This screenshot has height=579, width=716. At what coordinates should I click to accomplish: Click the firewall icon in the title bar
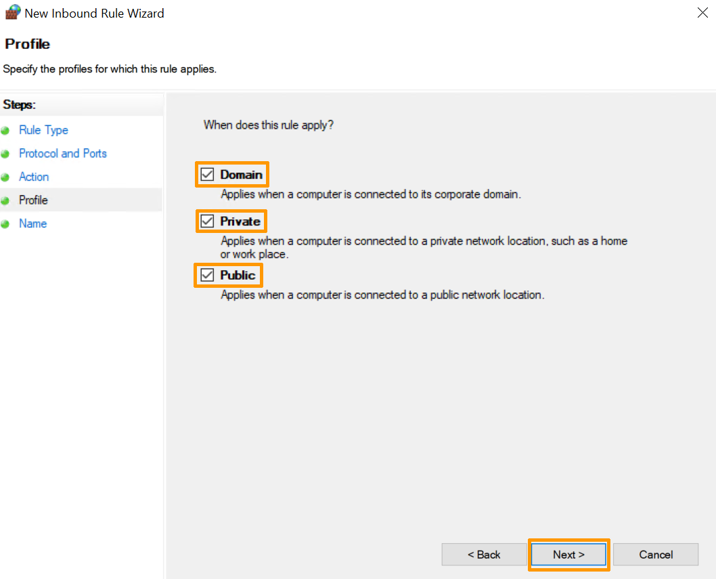[x=12, y=13]
